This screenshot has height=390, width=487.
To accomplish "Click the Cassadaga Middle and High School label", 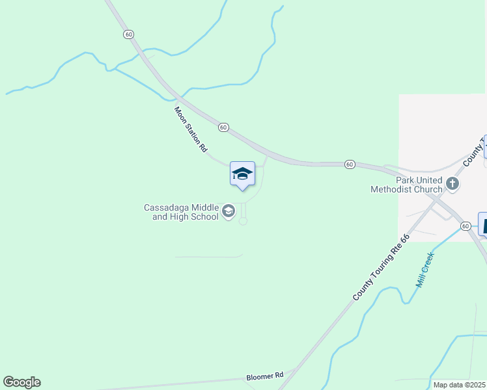I will point(182,212).
